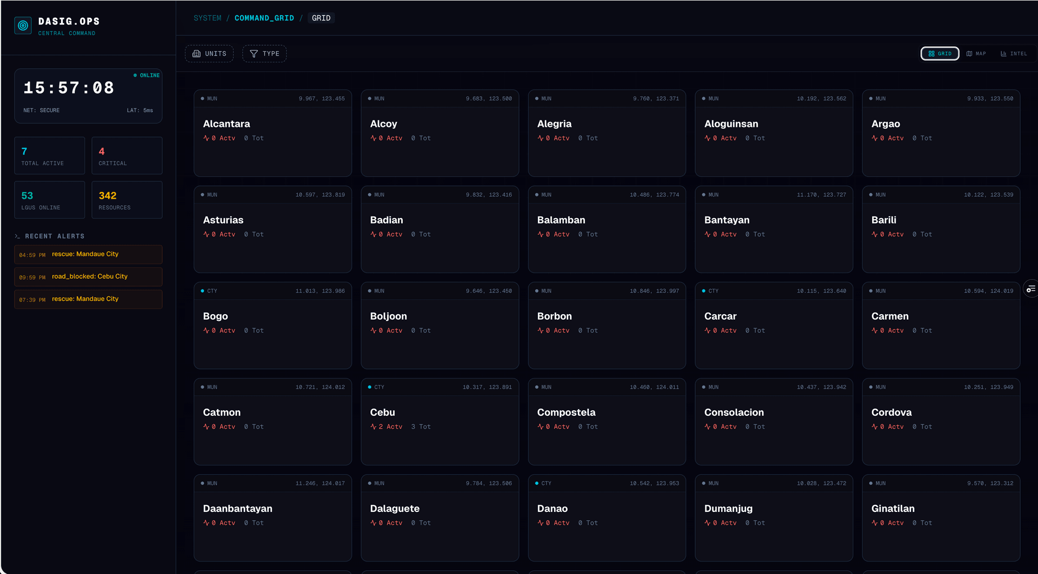Screen dimensions: 1038x574
Task: Open the Boljoon card
Action: click(440, 326)
